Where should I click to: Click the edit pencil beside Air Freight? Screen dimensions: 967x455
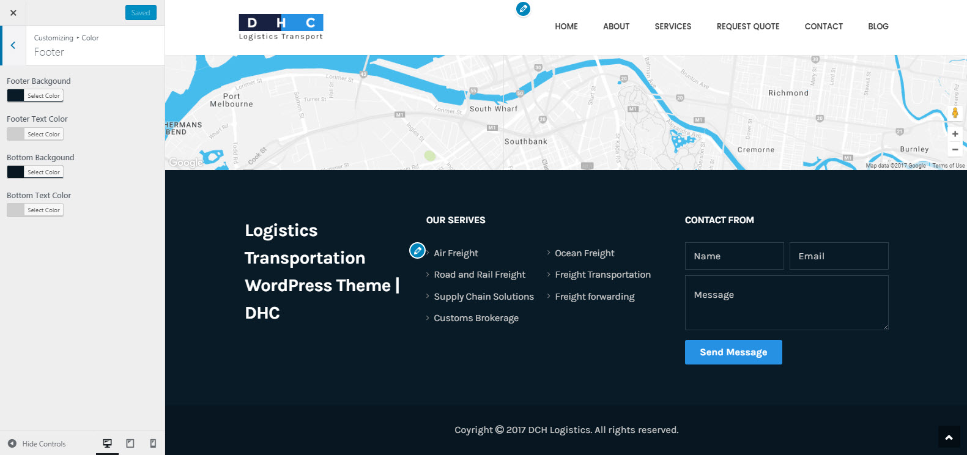click(417, 250)
